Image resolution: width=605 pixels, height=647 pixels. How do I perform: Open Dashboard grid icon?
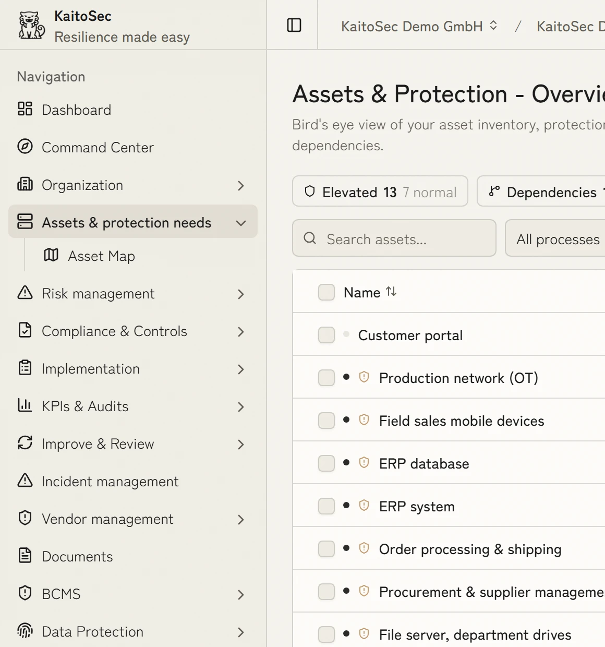[x=25, y=109]
